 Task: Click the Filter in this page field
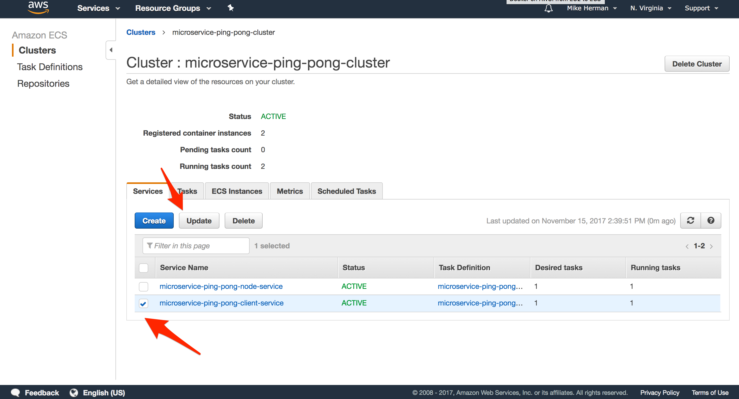pyautogui.click(x=196, y=246)
